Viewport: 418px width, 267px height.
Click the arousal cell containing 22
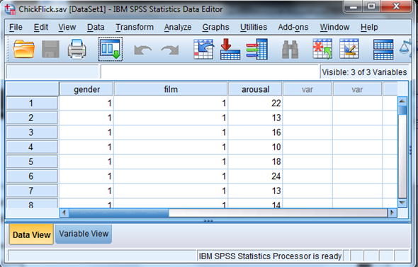255,103
